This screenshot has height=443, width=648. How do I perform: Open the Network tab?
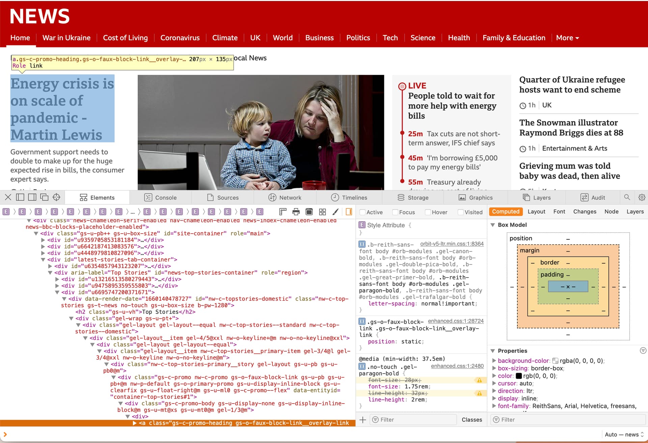click(x=285, y=198)
